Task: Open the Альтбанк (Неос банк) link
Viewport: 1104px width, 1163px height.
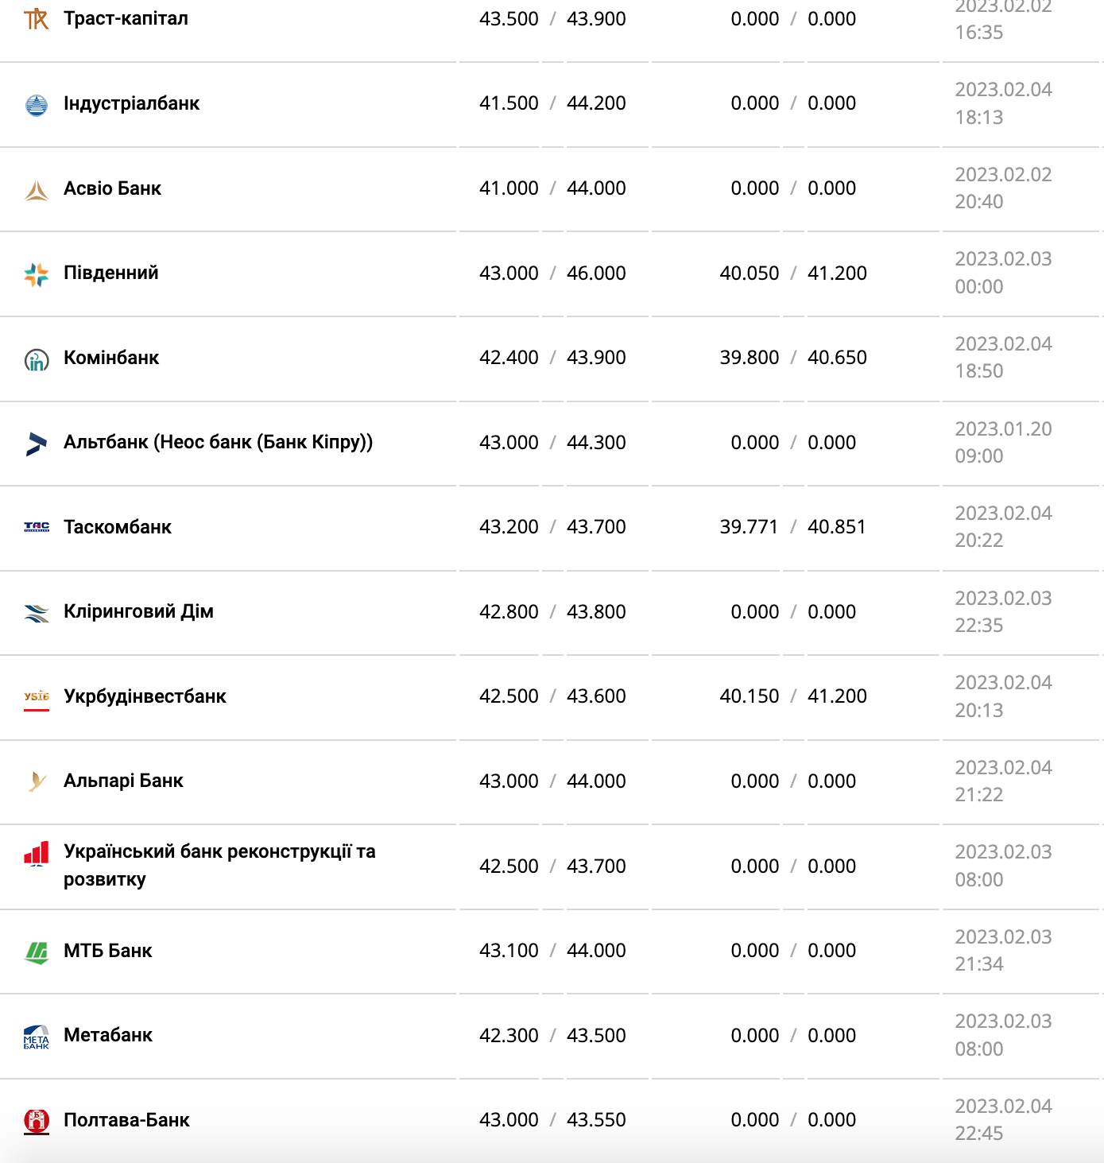Action: tap(218, 442)
